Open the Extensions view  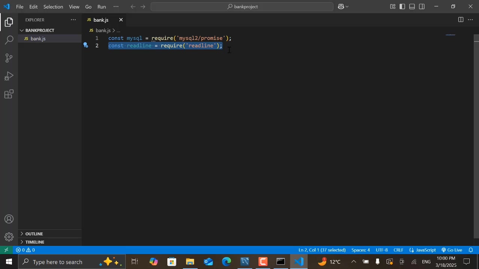tap(9, 94)
